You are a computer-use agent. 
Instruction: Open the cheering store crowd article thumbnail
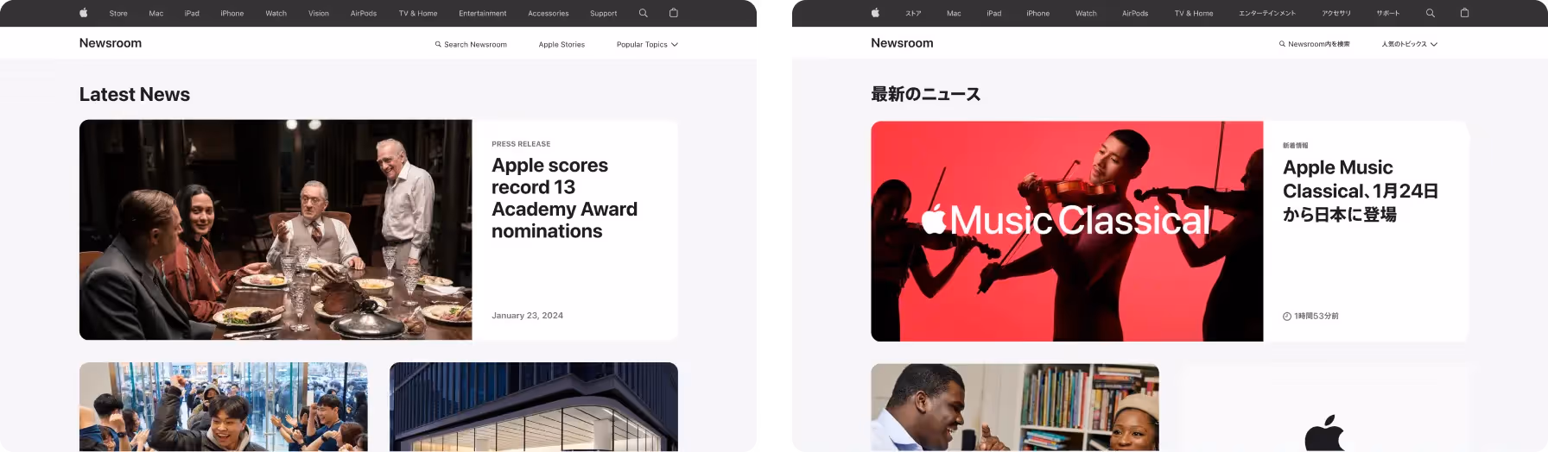point(224,407)
